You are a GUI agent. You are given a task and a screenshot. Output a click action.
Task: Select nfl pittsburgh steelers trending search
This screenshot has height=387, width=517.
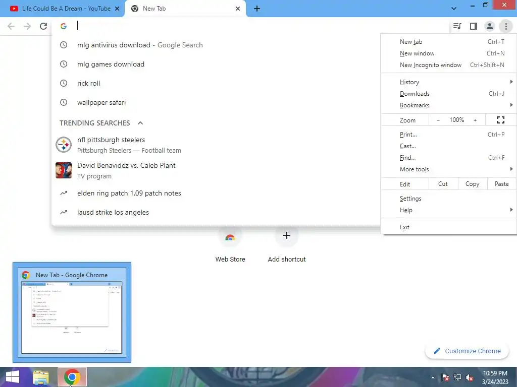click(216, 145)
